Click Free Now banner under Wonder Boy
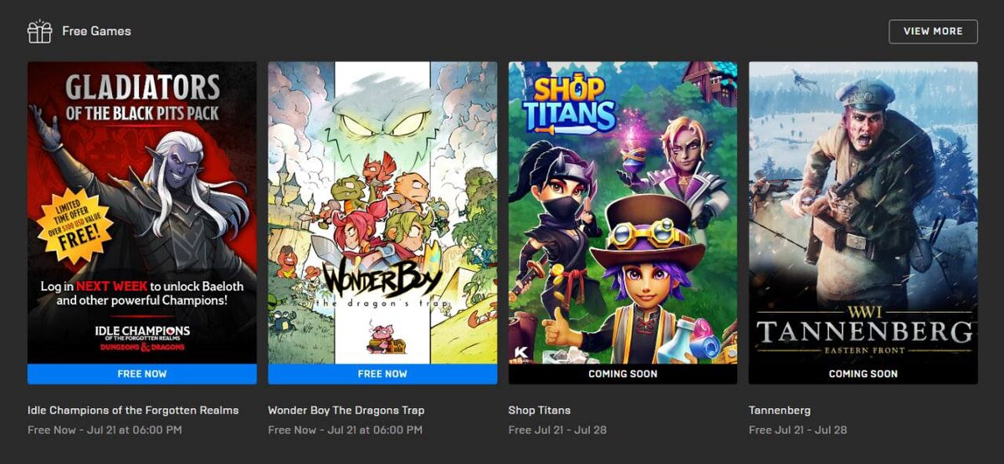 [382, 374]
